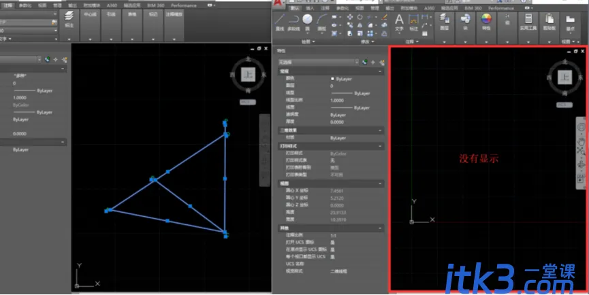Viewport: 589px width, 295px height.
Task: Collapse the Plot style (打印样式) section
Action: click(x=380, y=146)
